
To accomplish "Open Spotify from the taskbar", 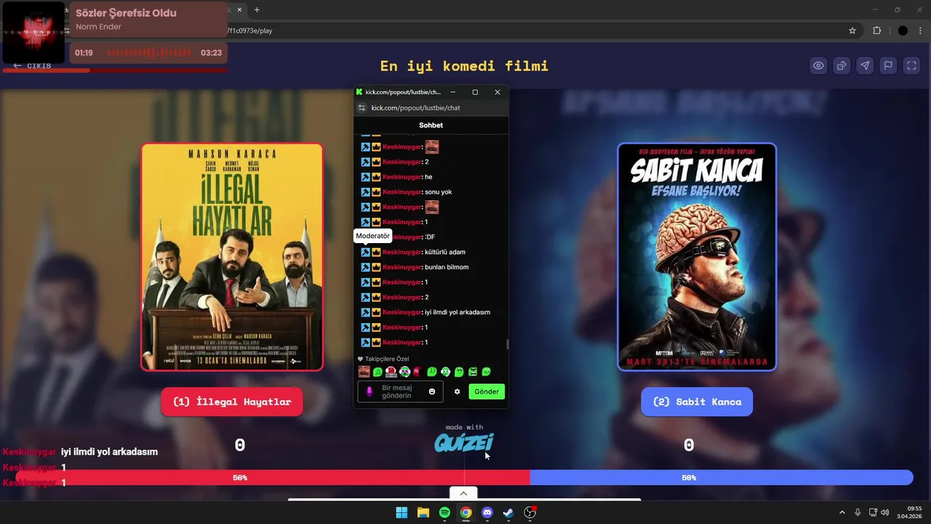I will [x=444, y=512].
